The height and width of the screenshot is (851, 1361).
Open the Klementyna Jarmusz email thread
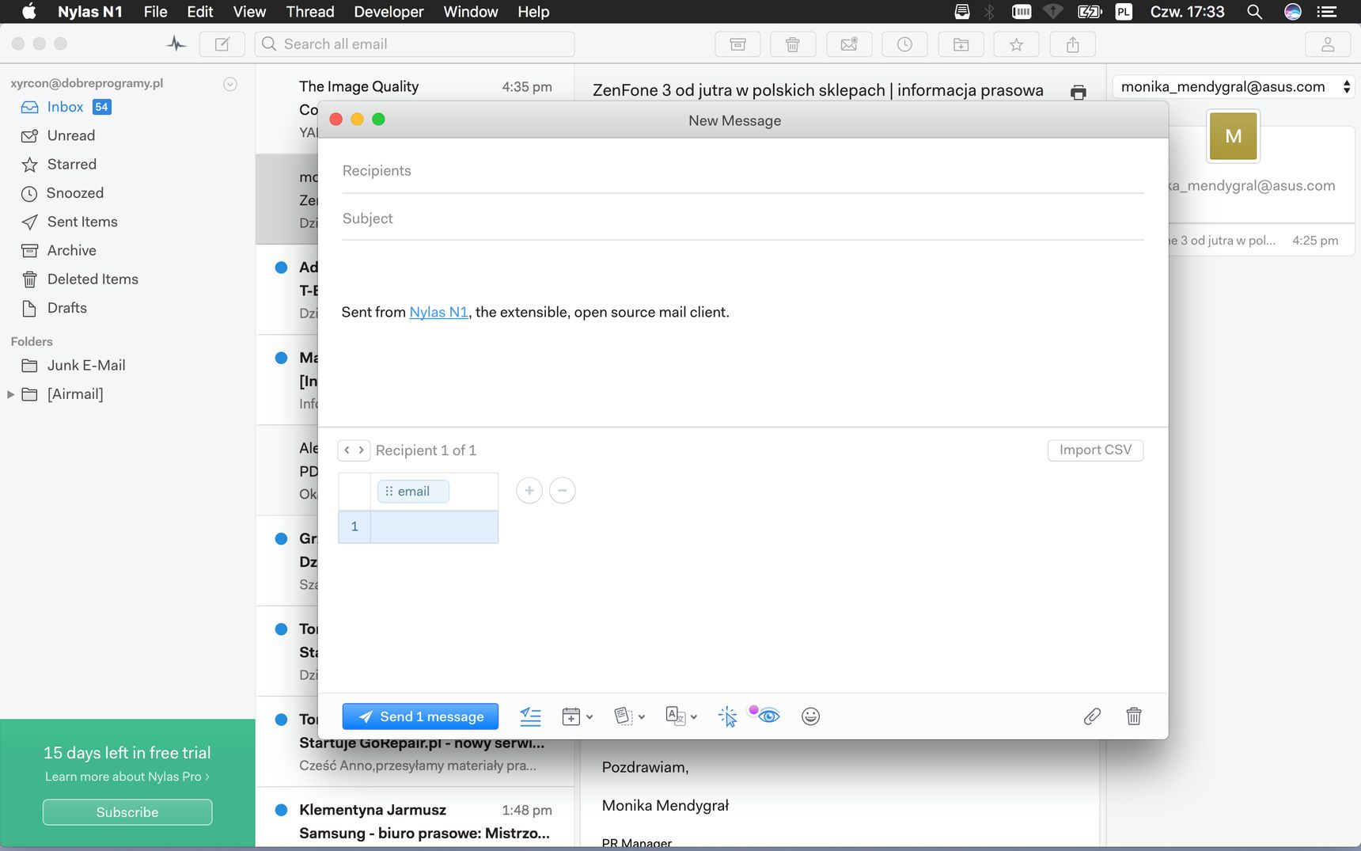coord(415,819)
